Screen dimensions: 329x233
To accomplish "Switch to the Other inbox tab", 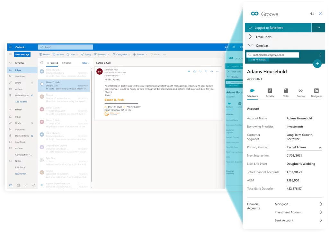I will 67,63.
